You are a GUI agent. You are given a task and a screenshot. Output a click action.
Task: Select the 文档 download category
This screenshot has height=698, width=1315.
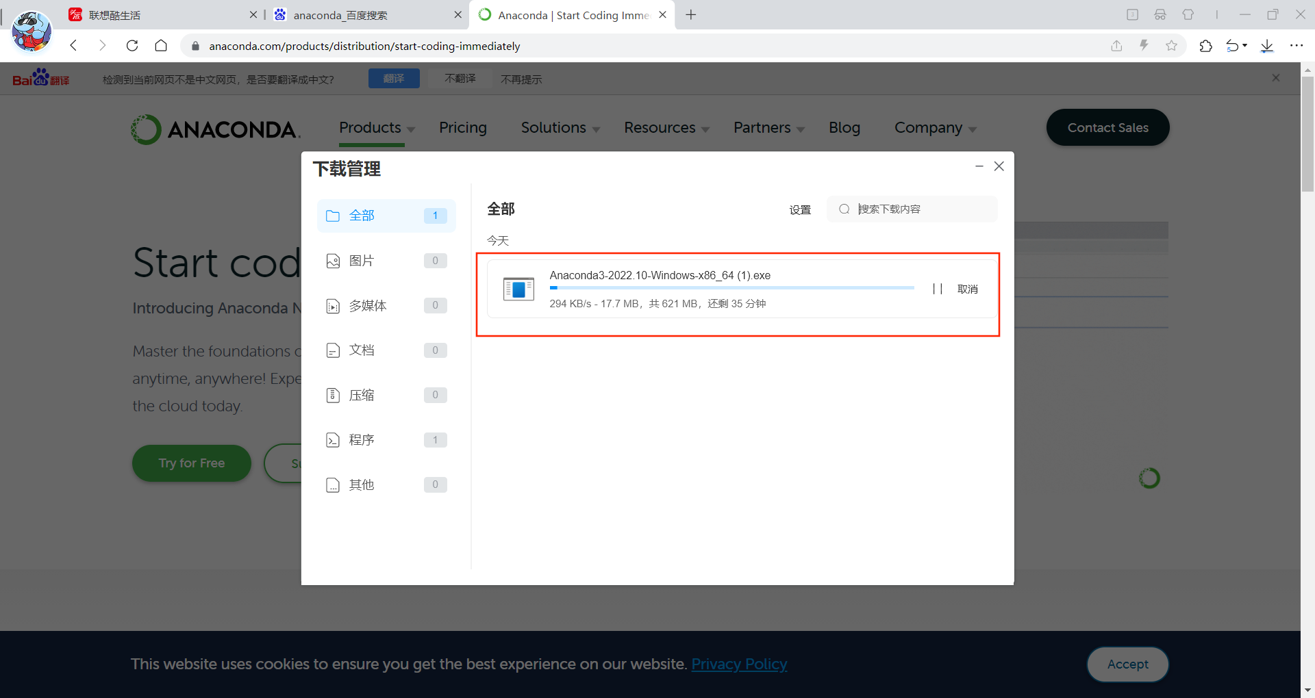386,350
